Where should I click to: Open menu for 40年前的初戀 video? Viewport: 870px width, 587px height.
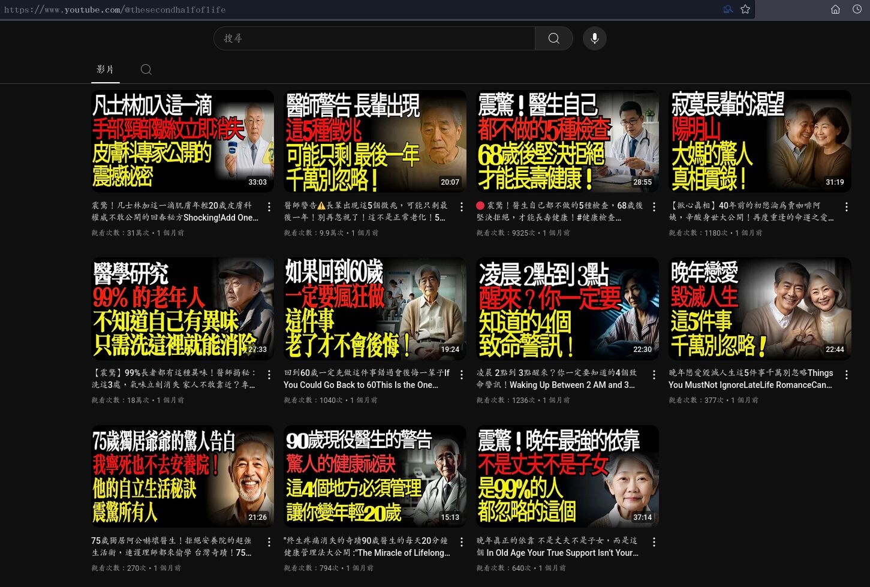(847, 207)
